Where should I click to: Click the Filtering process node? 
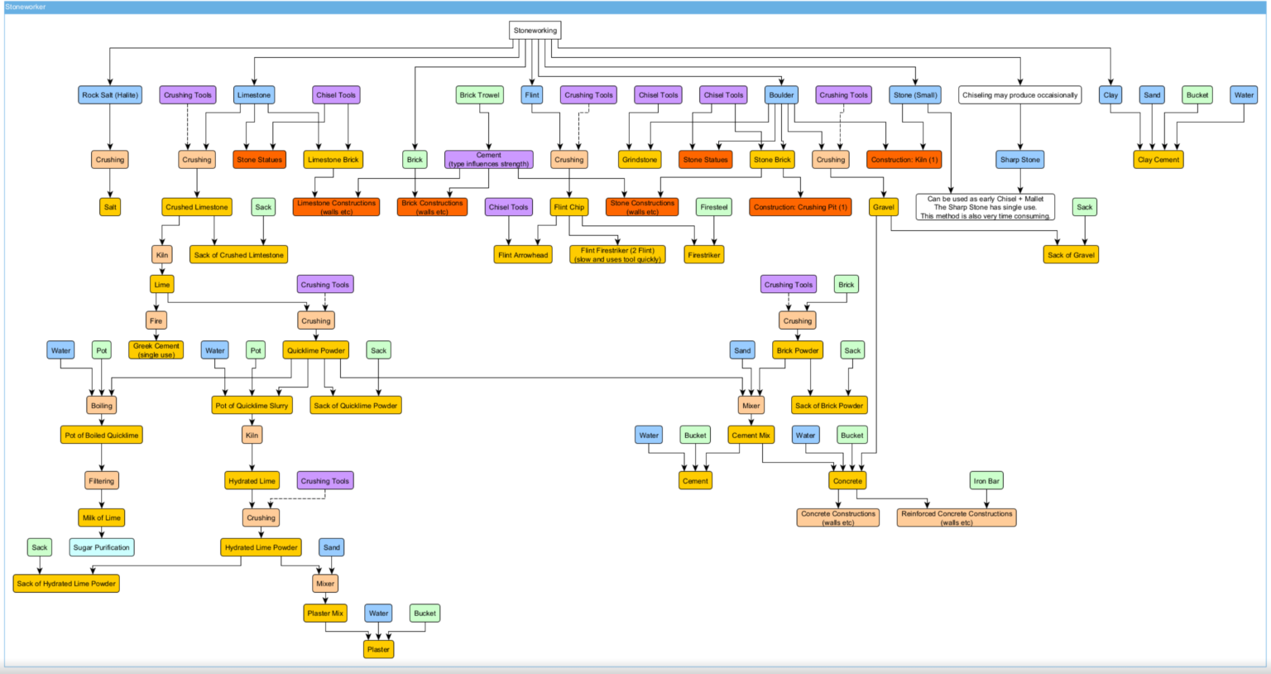point(102,481)
